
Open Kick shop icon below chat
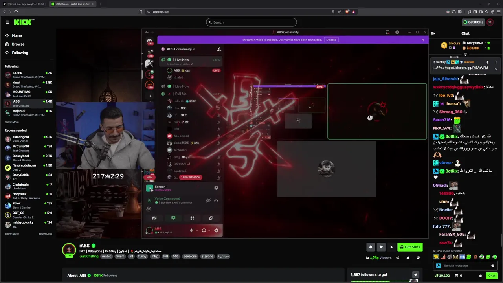pos(457,276)
